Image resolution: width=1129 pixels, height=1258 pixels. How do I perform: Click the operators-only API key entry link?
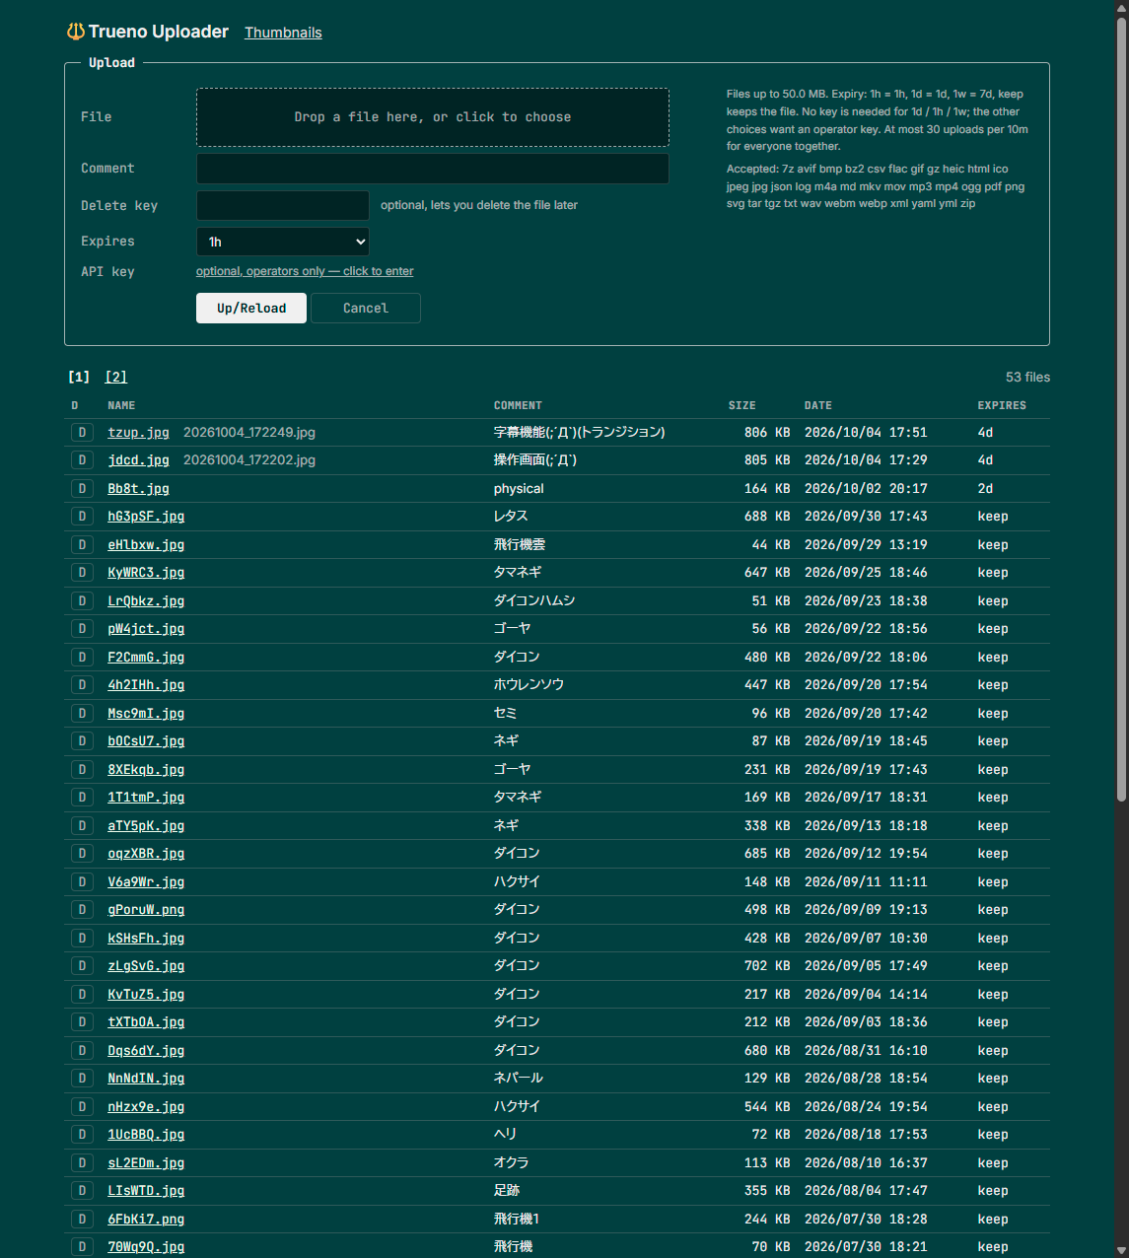coord(305,271)
